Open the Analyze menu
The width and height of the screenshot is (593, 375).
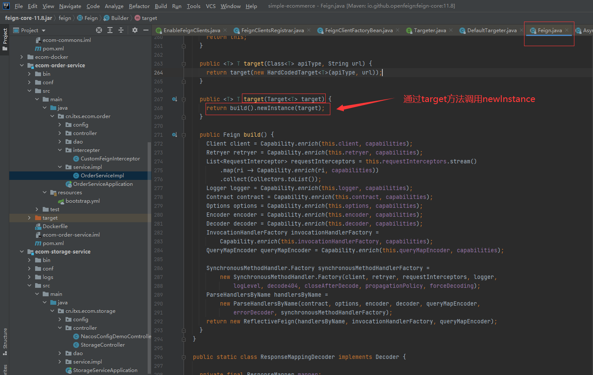(114, 6)
